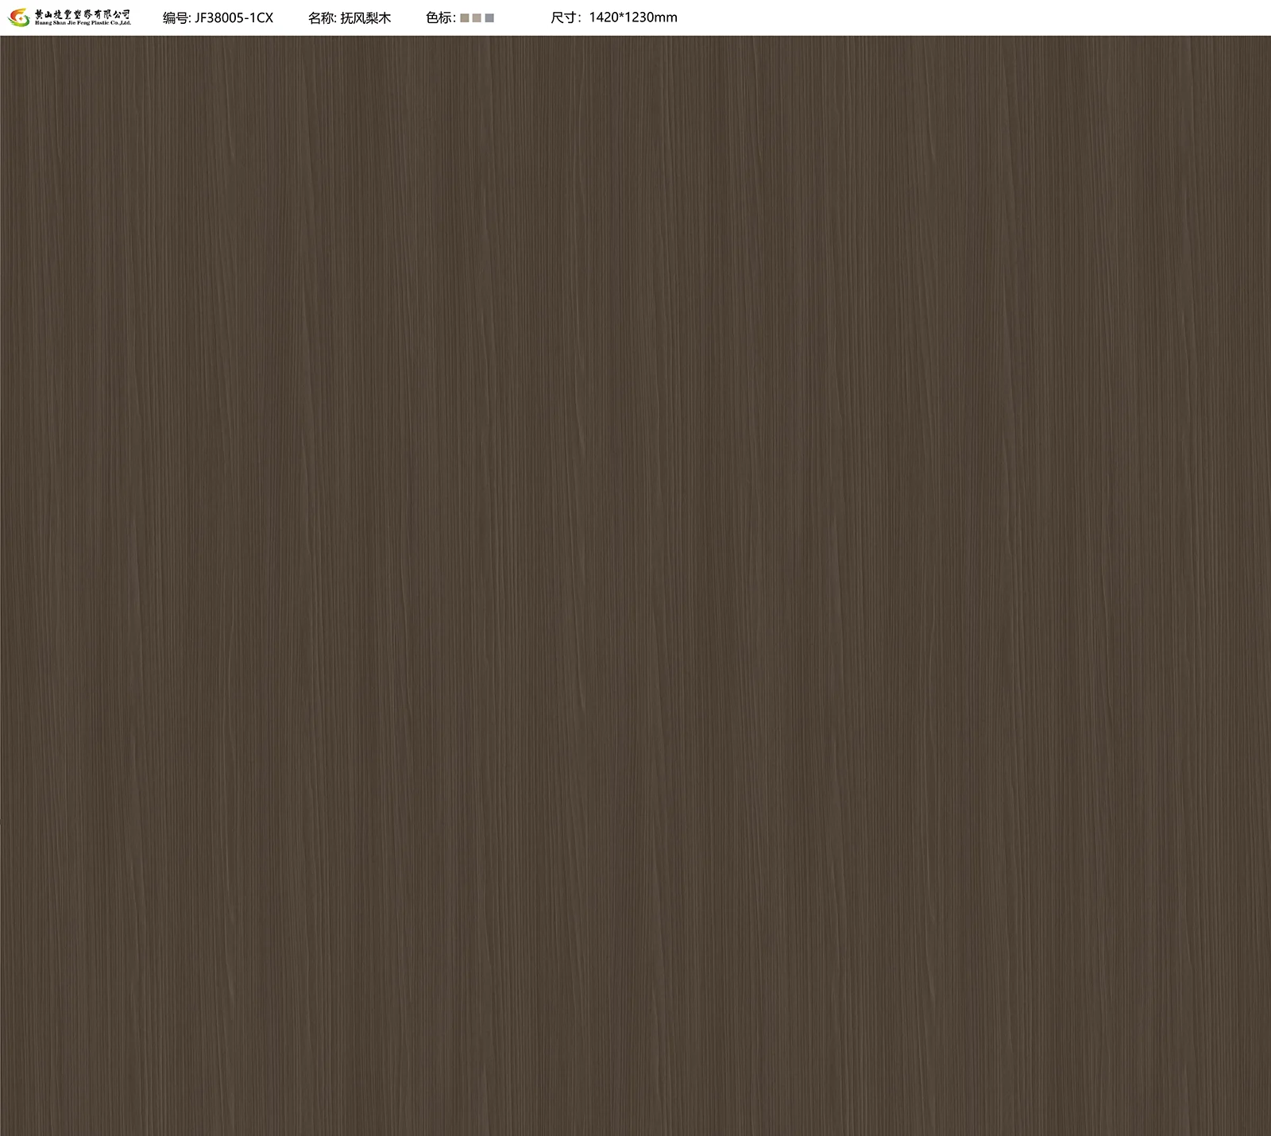Click the Jie Feng swirl logo icon
This screenshot has height=1136, width=1271.
coord(18,17)
